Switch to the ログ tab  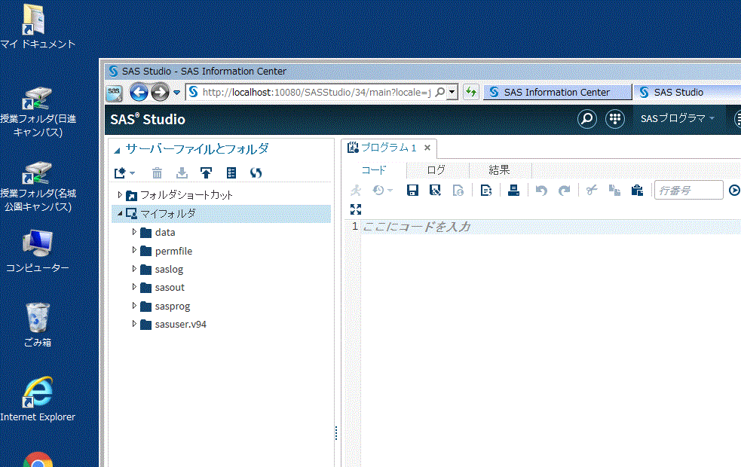[x=436, y=170]
